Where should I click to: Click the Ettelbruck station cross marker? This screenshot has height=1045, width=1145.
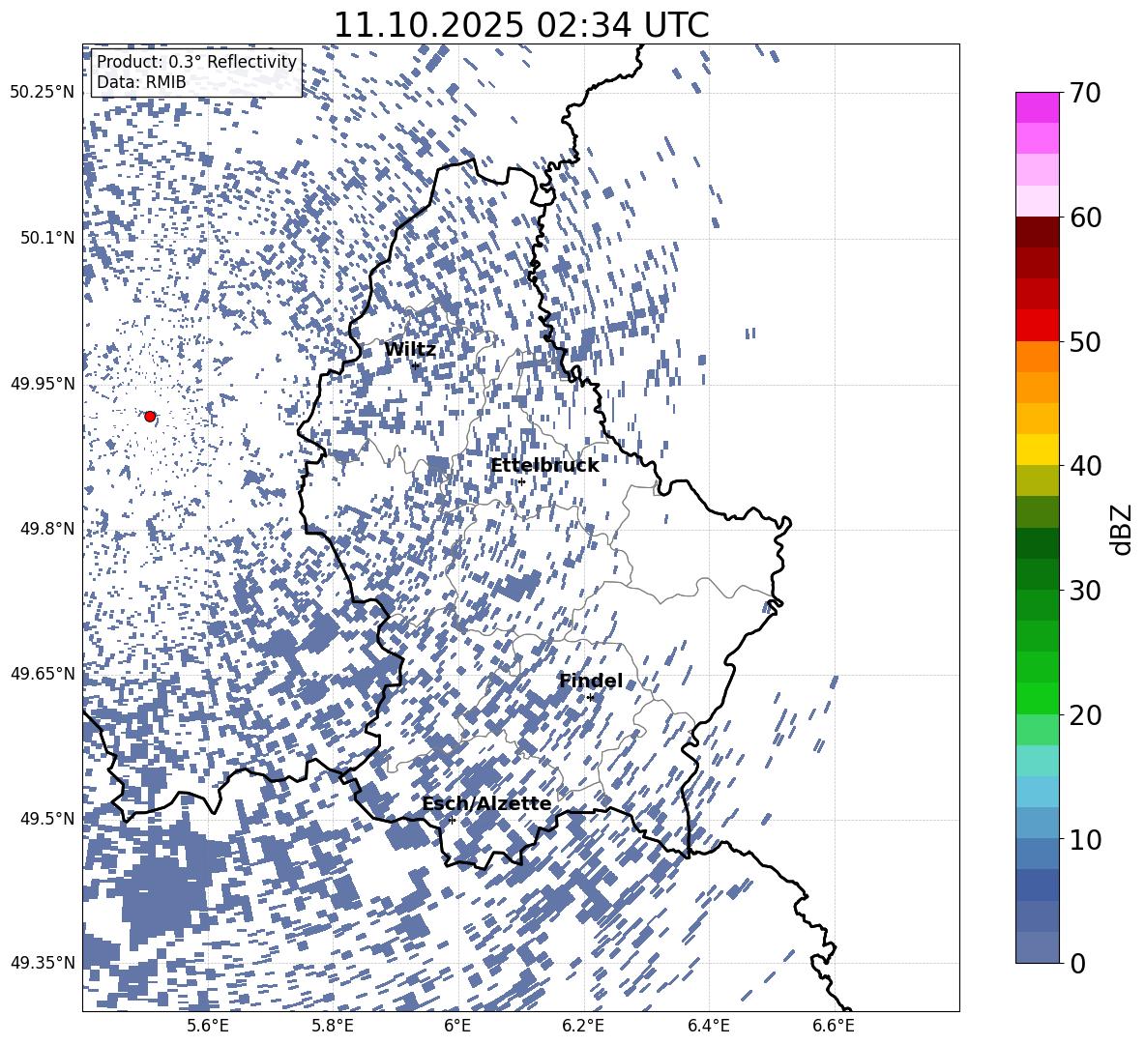[521, 481]
